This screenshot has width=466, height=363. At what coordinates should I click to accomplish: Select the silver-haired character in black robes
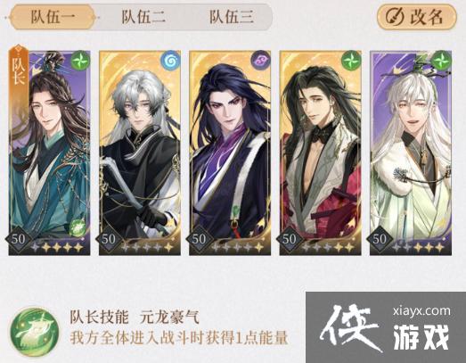tap(140, 153)
